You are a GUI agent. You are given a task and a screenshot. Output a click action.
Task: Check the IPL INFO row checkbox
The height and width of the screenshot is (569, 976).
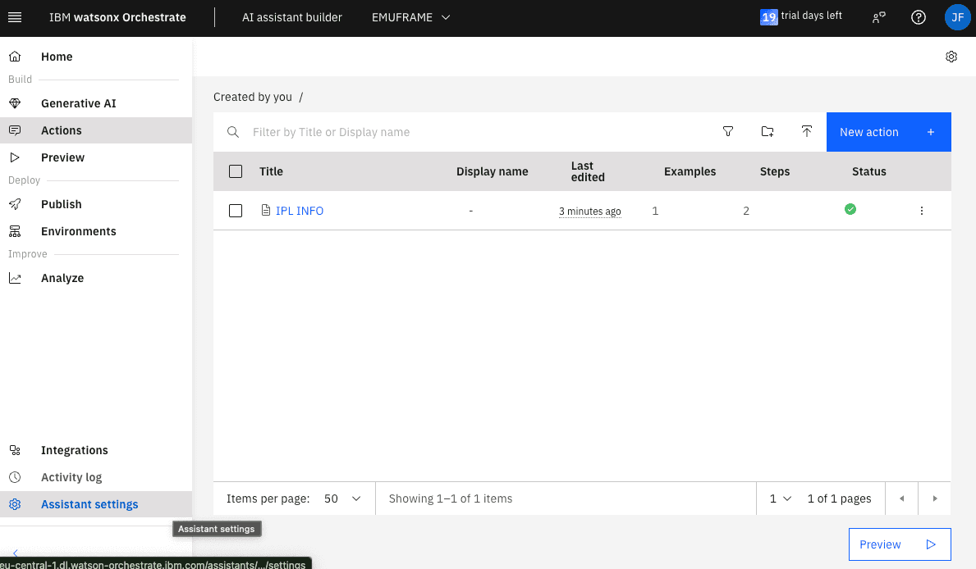click(236, 211)
